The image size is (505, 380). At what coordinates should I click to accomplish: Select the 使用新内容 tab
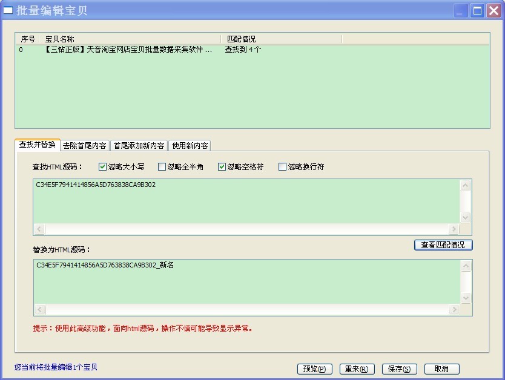click(x=190, y=146)
